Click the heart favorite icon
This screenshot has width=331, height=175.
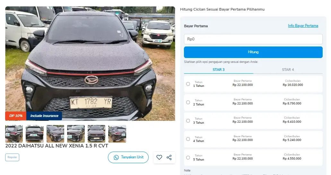[159, 157]
